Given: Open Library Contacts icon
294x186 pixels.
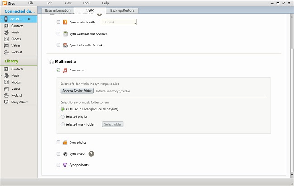Looking at the screenshot, I should click(x=6, y=69).
